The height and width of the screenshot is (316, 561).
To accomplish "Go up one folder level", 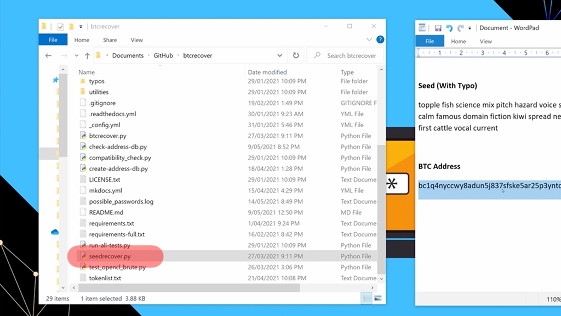I will 87,55.
